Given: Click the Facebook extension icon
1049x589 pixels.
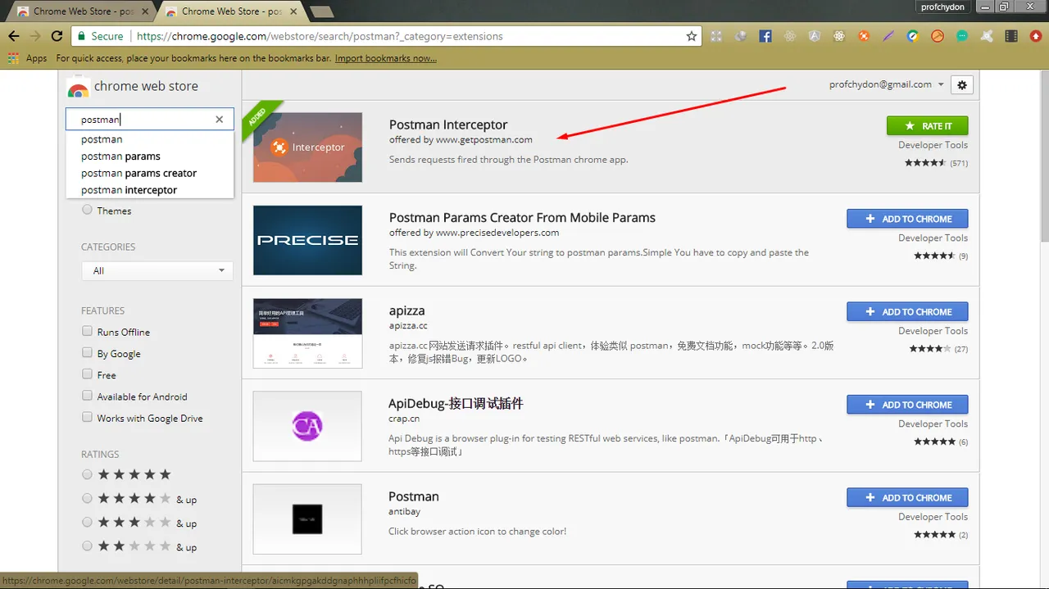Looking at the screenshot, I should click(x=765, y=36).
